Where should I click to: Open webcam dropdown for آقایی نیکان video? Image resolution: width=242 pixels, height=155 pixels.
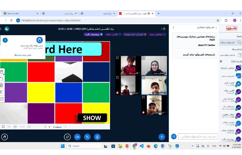coord(134,73)
